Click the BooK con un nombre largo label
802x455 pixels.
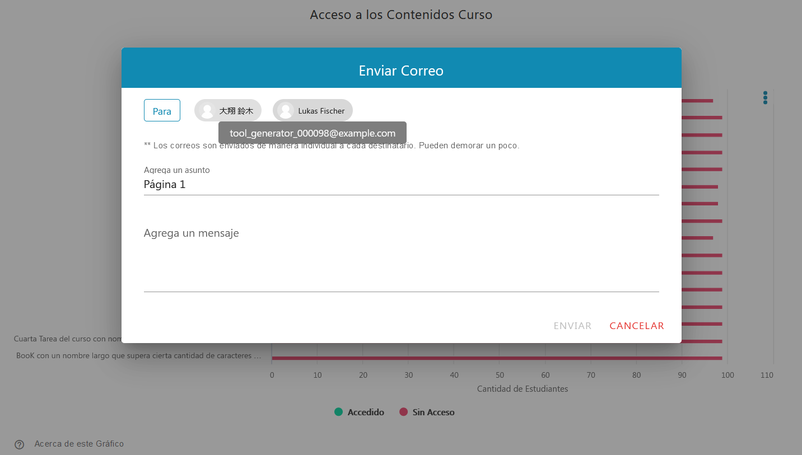pos(139,355)
